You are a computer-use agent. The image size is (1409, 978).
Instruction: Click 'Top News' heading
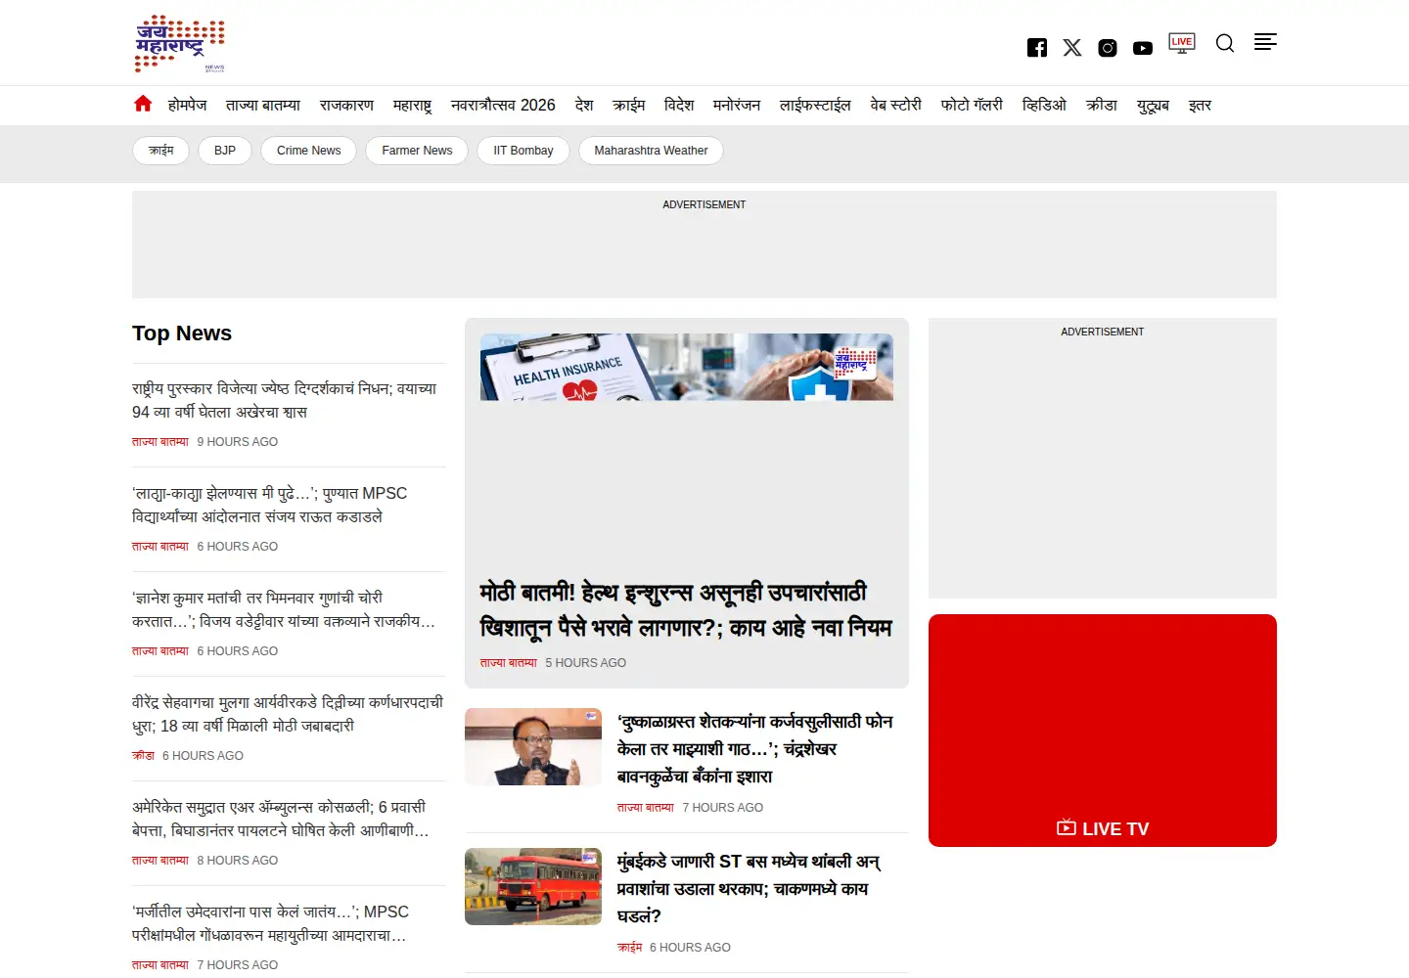point(182,333)
